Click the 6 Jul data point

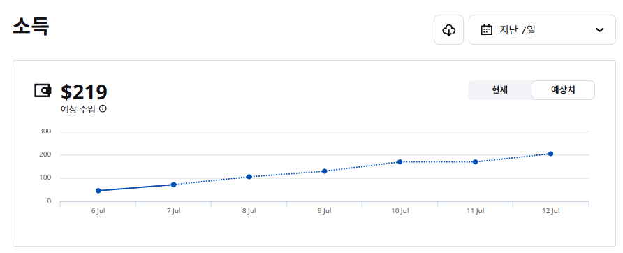click(98, 191)
